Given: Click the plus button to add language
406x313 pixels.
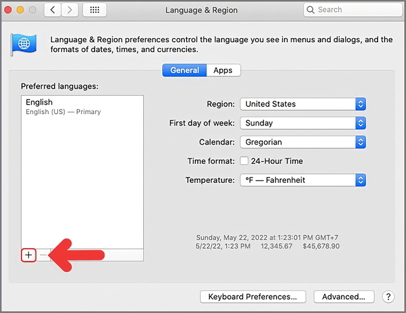Looking at the screenshot, I should 28,255.
